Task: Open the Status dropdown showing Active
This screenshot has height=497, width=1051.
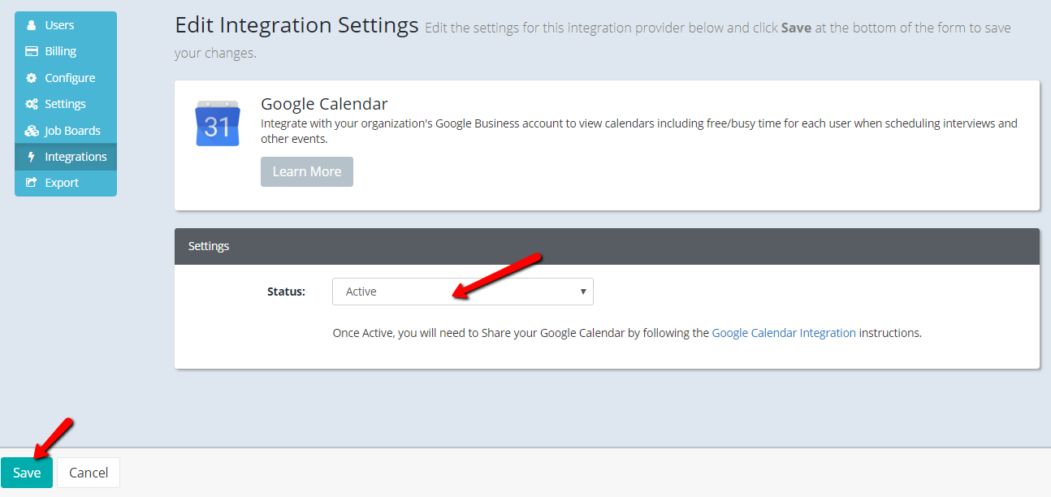Action: pyautogui.click(x=463, y=292)
